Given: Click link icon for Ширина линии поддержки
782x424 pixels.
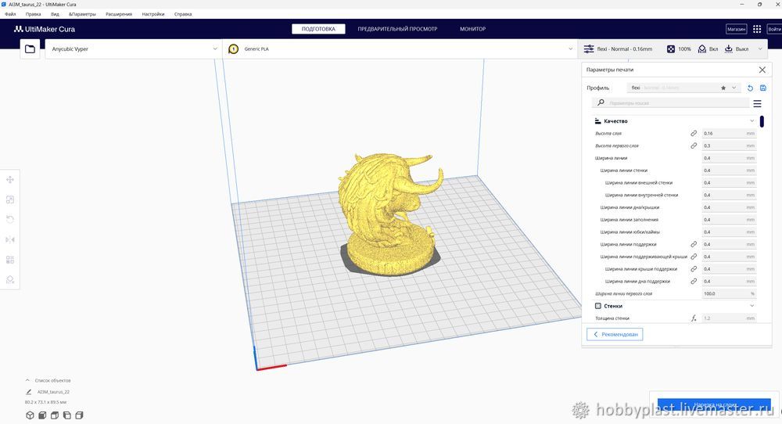Looking at the screenshot, I should [694, 244].
